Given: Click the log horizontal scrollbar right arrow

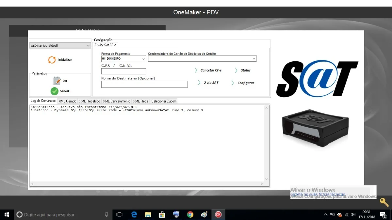Looking at the screenshot, I should click(262, 184).
